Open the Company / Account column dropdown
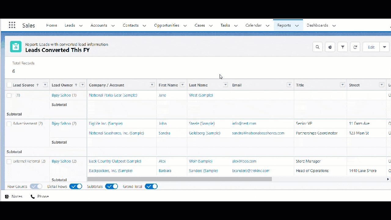The height and width of the screenshot is (220, 391). (x=152, y=85)
